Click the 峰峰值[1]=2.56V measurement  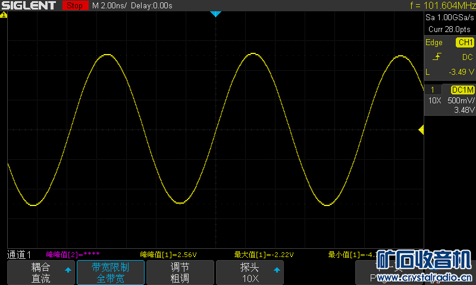tap(168, 254)
